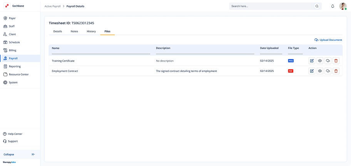Open the Support link

(10, 141)
